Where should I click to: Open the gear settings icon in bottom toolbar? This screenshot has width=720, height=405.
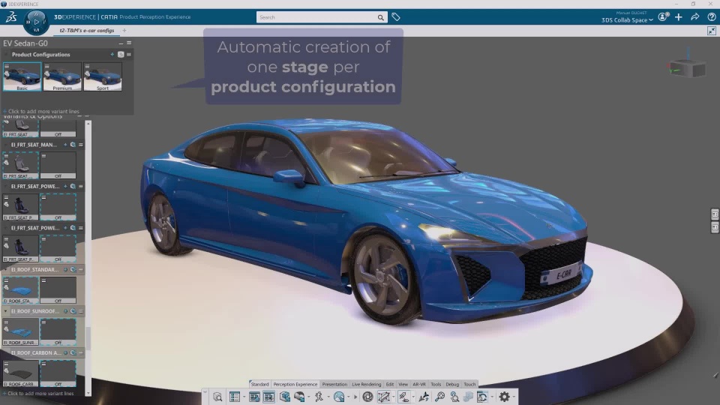[x=504, y=397]
